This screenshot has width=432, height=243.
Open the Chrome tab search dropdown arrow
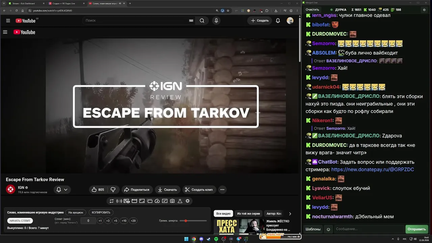click(x=4, y=3)
